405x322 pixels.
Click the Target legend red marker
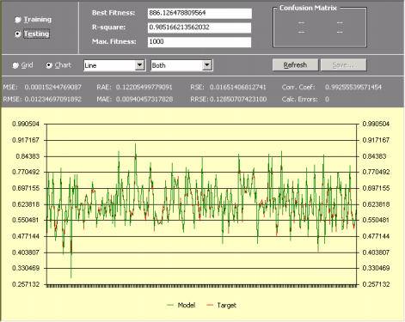pyautogui.click(x=210, y=306)
